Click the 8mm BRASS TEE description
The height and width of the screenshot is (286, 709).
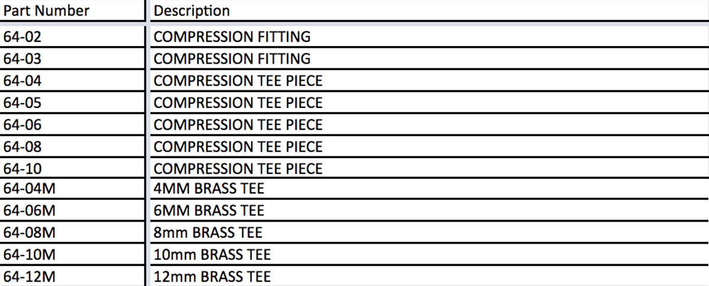207,232
